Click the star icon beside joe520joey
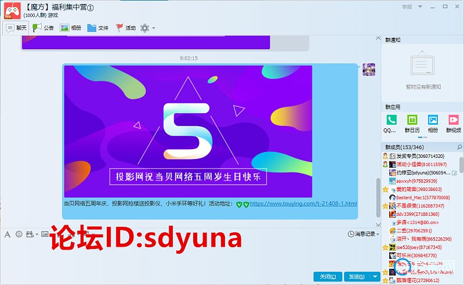Screen dimensions: 464x285 385,247
